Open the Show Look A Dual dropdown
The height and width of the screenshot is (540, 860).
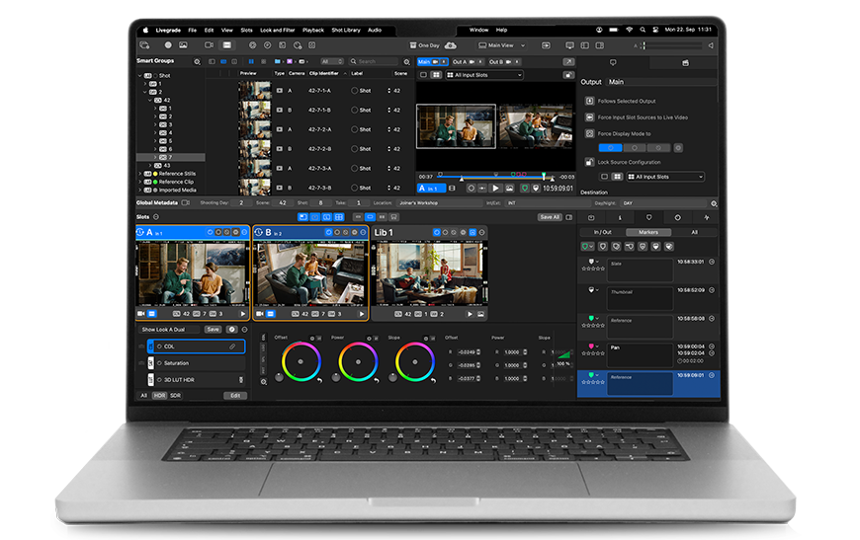pyautogui.click(x=169, y=329)
